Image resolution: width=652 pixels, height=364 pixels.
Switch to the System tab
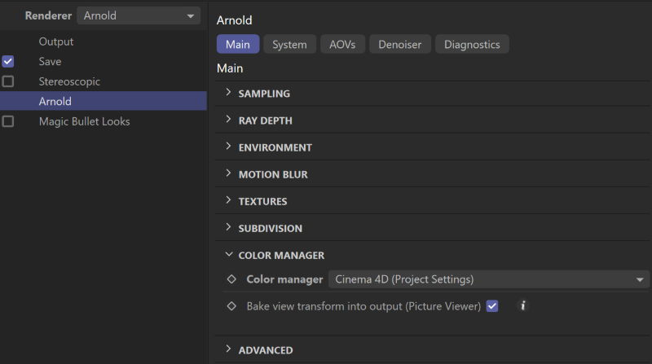289,45
